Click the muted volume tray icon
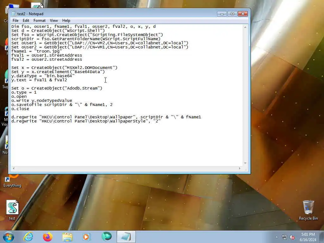Screen dimensions: 324x243 click(x=292, y=237)
